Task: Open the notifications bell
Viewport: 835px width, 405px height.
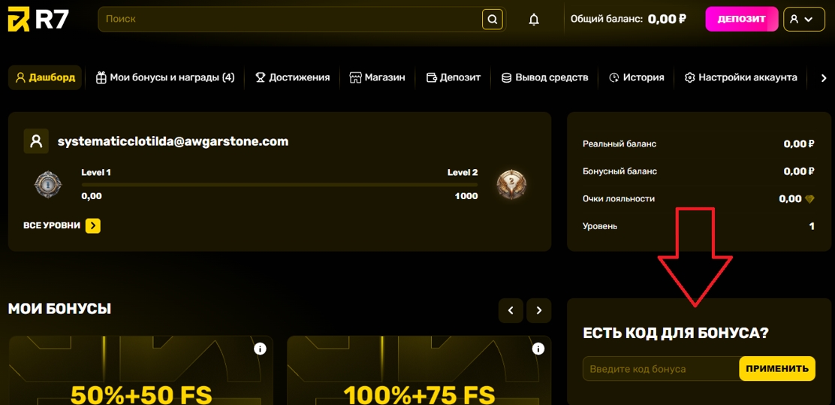Action: [534, 20]
